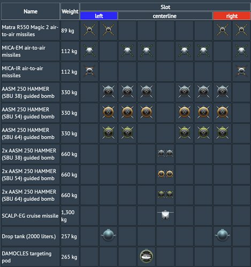Select the SCALP-EG cruise missile icon
Screen dimensions: 251x267
pos(165,215)
